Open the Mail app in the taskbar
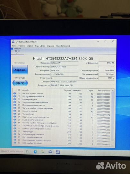Image resolution: width=130 pixels, height=174 pixels. coord(50,152)
